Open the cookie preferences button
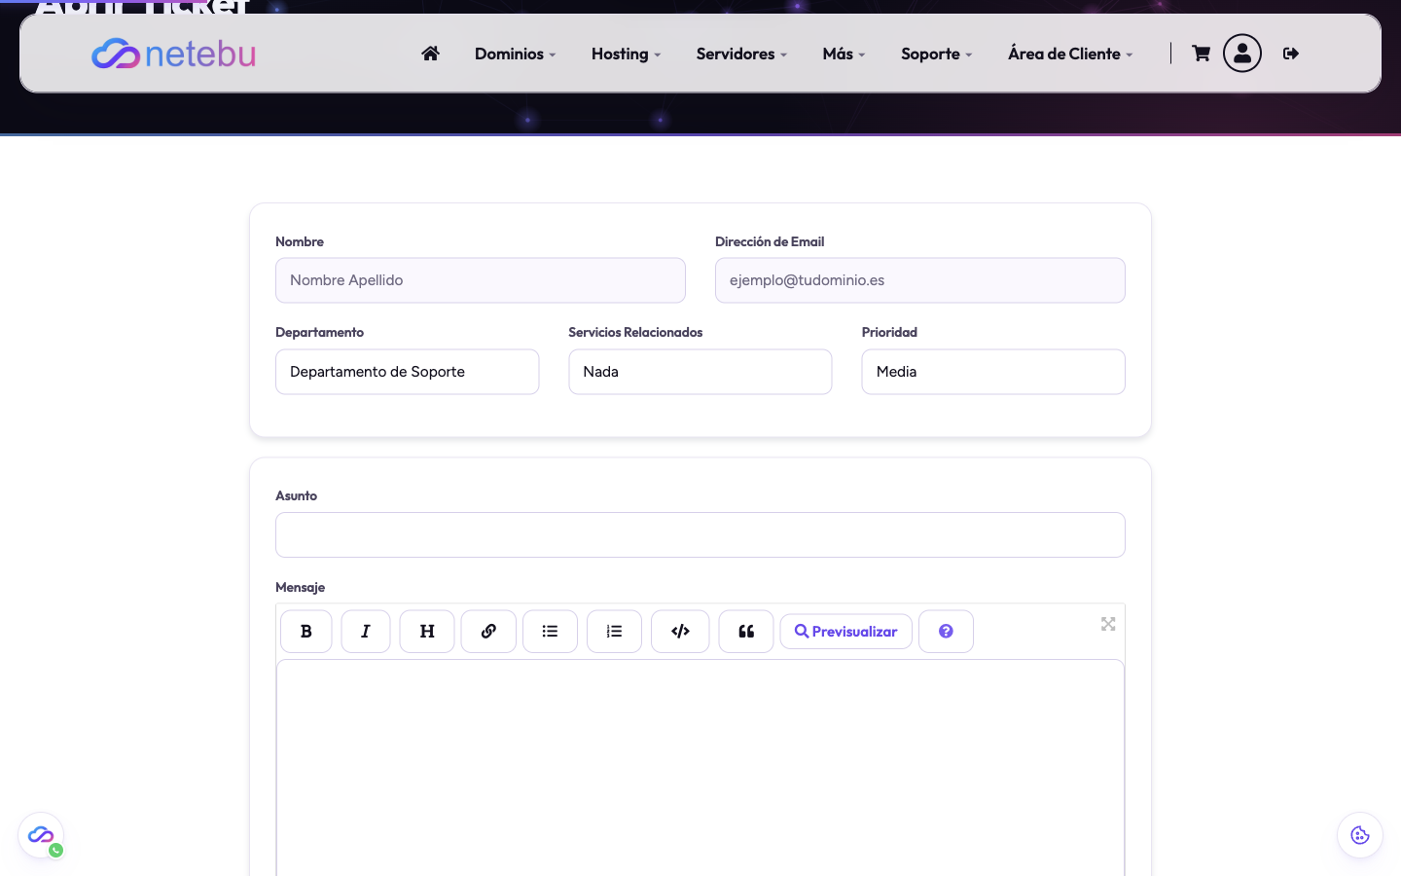The image size is (1401, 876). (1360, 835)
